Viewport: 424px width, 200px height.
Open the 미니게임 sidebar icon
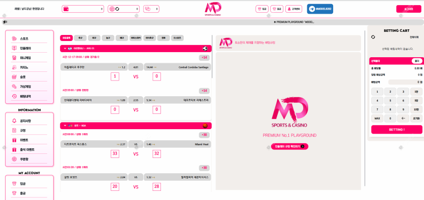point(14,58)
